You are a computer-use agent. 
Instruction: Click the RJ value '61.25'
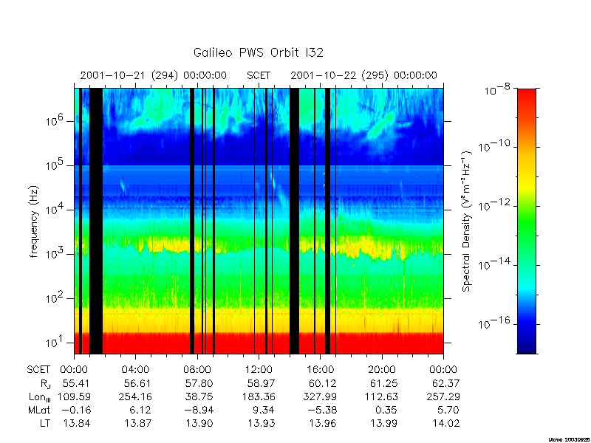pyautogui.click(x=384, y=383)
